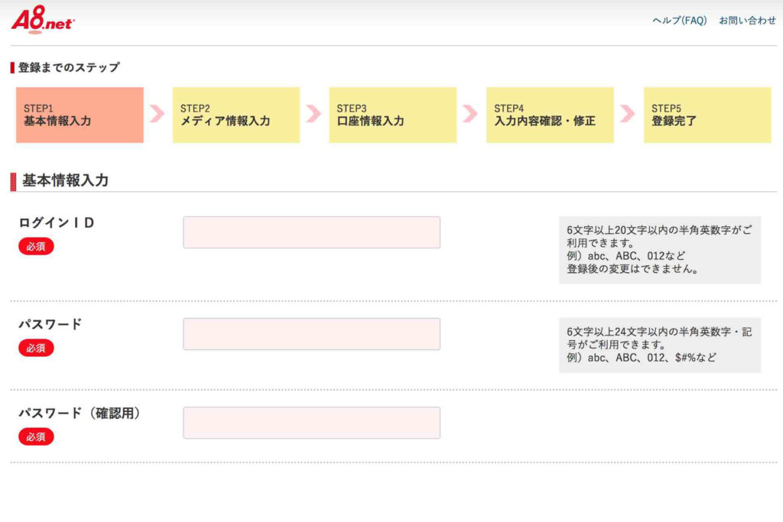Click the 必須 badge under パスワード(確認用)
Viewport: 783px width, 522px height.
click(36, 436)
